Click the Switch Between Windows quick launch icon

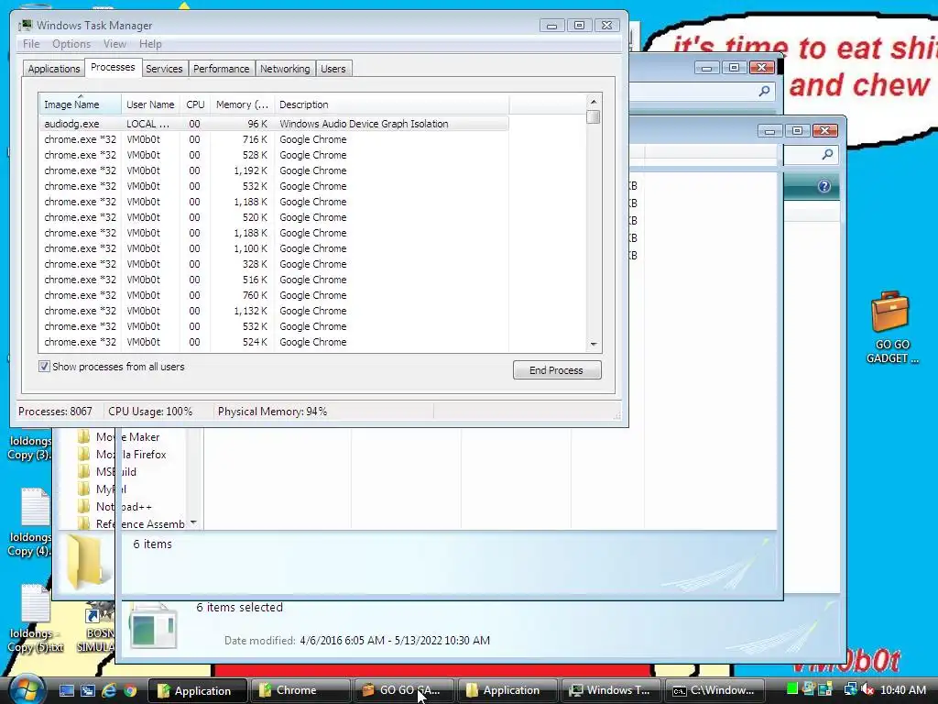tap(87, 690)
